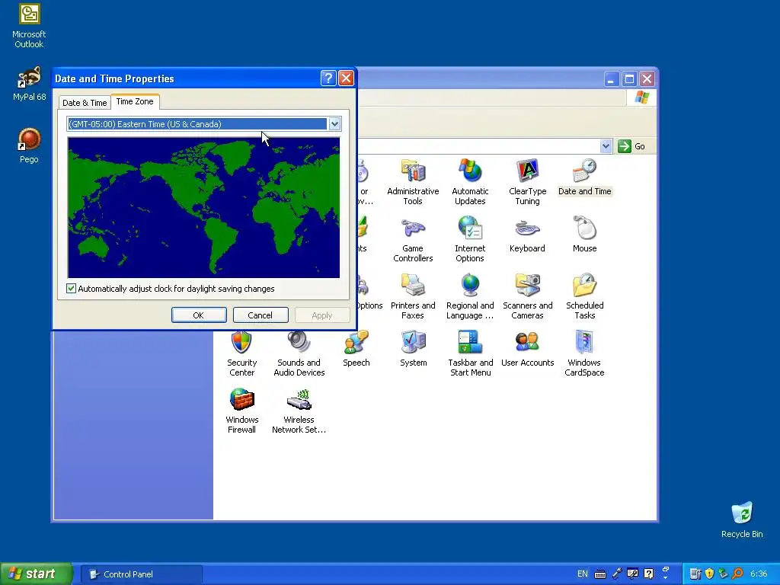This screenshot has width=780, height=585.
Task: Click the EN language indicator
Action: click(x=583, y=574)
